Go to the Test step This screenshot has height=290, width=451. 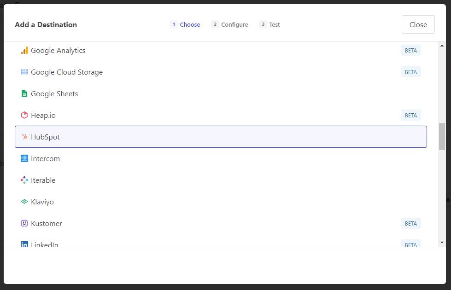coord(269,24)
